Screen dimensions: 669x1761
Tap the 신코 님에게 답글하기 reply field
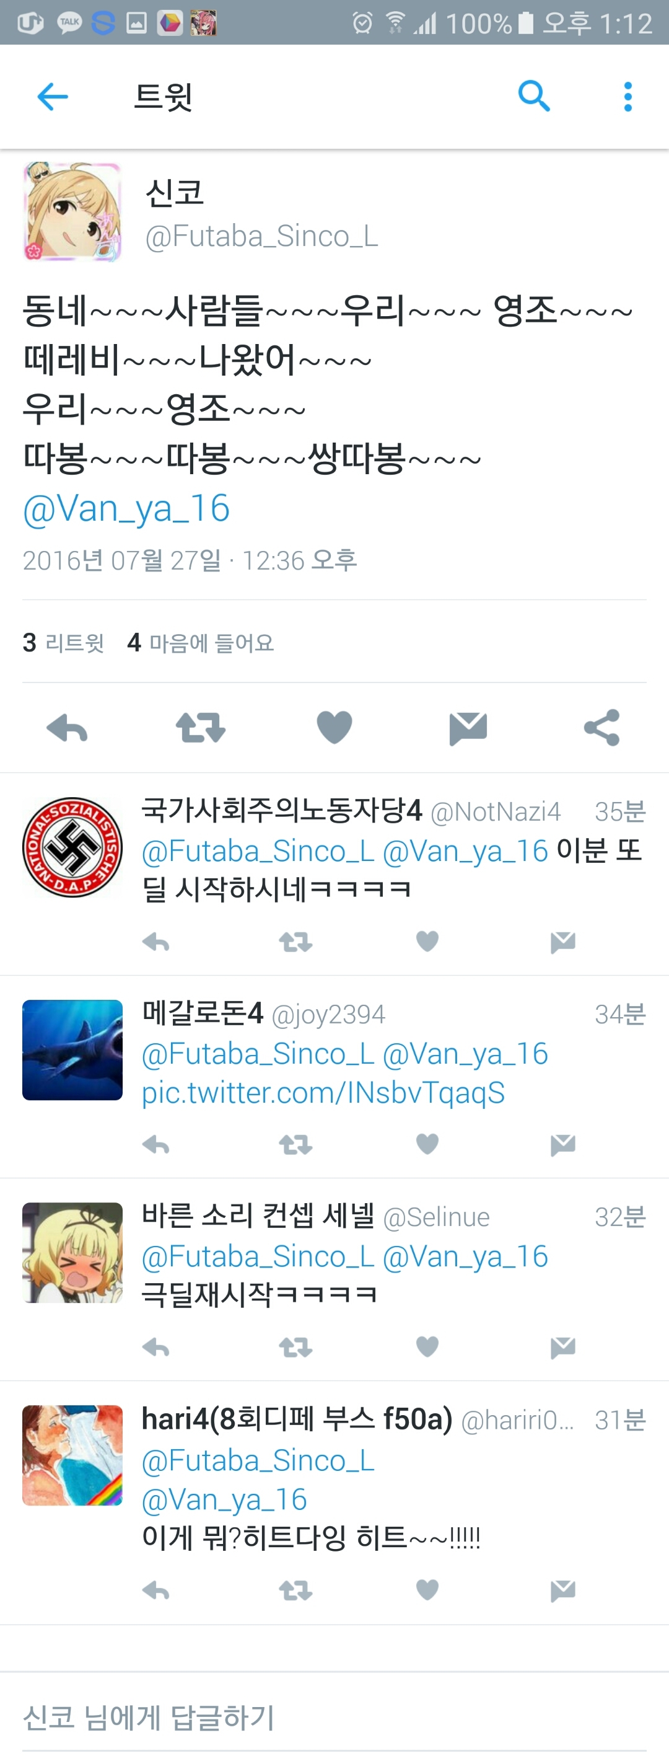pos(334,1717)
